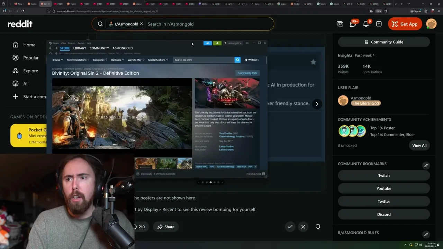Edit community bookmarks pencil icon
Screen dimensions: 443x249
pyautogui.click(x=426, y=165)
